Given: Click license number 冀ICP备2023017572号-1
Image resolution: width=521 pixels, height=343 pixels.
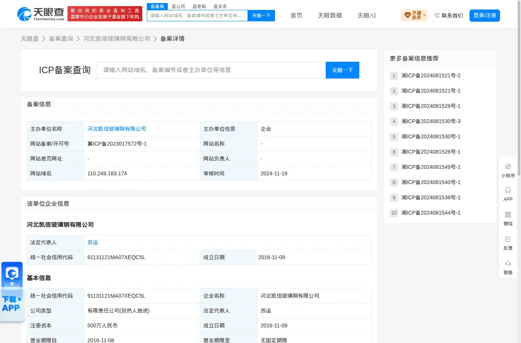Looking at the screenshot, I should pyautogui.click(x=117, y=144).
